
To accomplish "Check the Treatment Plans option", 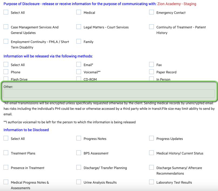I will point(6,153).
